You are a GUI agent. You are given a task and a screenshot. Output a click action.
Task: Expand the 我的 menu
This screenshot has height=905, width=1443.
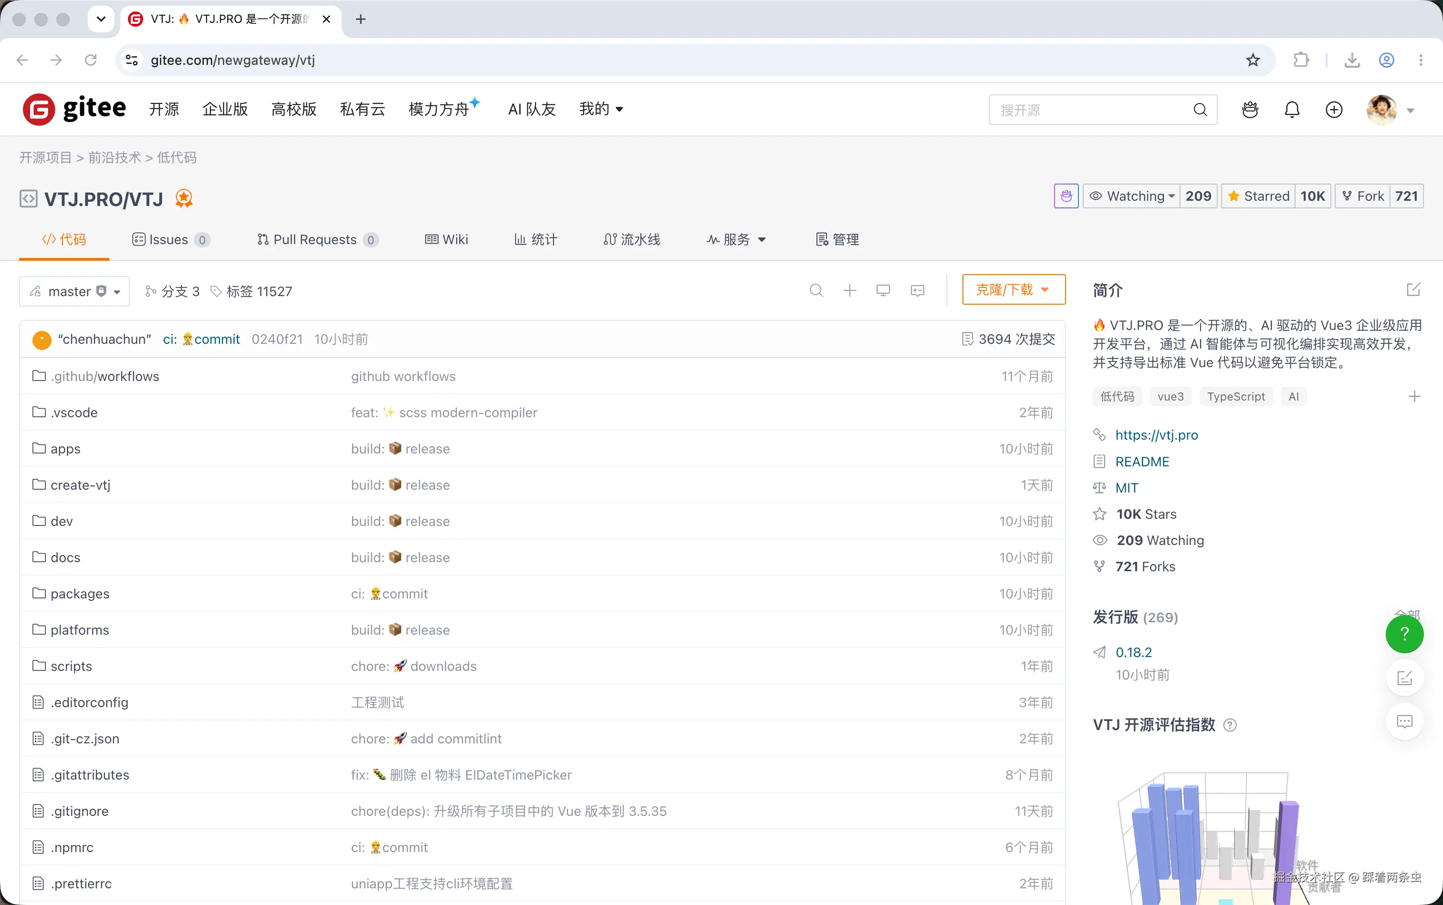click(x=601, y=109)
